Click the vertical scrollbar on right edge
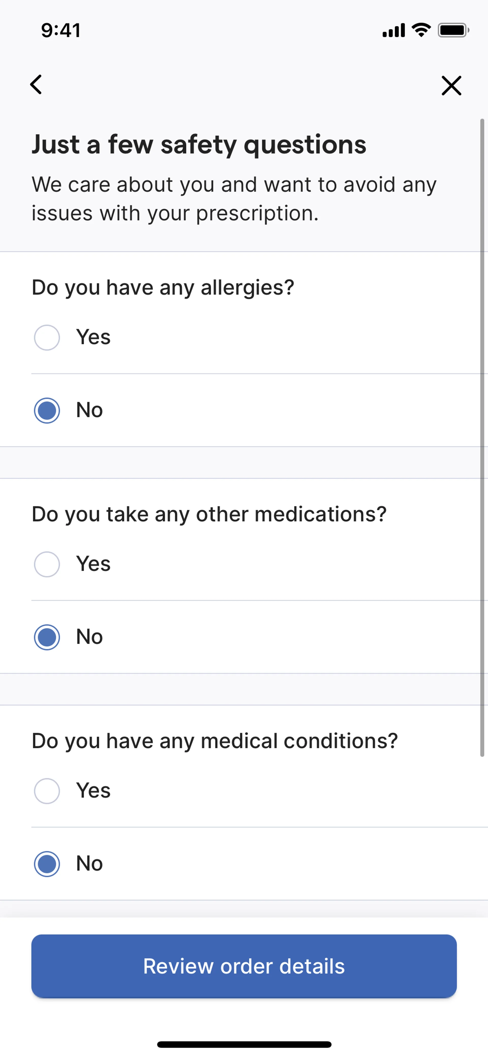Image resolution: width=488 pixels, height=1058 pixels. (x=482, y=438)
